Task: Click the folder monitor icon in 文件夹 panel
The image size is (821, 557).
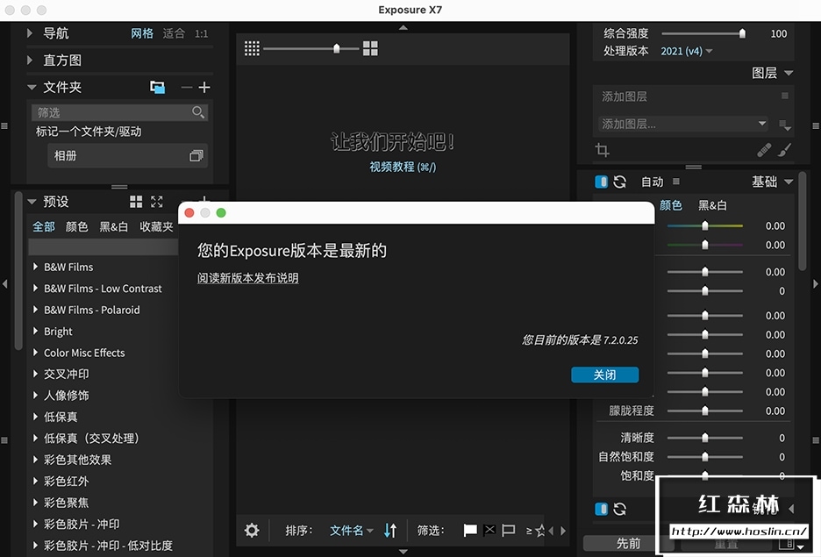Action: click(157, 87)
